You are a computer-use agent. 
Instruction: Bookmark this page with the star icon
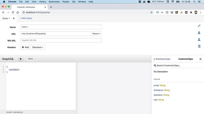(151, 12)
